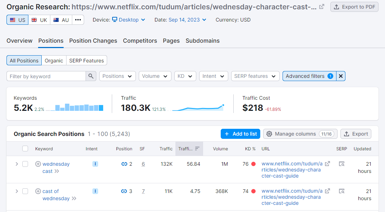Click SERP snapshot icon for cast of wednesday
The image size is (385, 212).
(x=342, y=191)
